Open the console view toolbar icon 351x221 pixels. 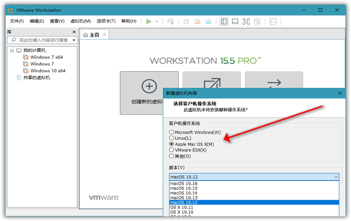pos(273,21)
